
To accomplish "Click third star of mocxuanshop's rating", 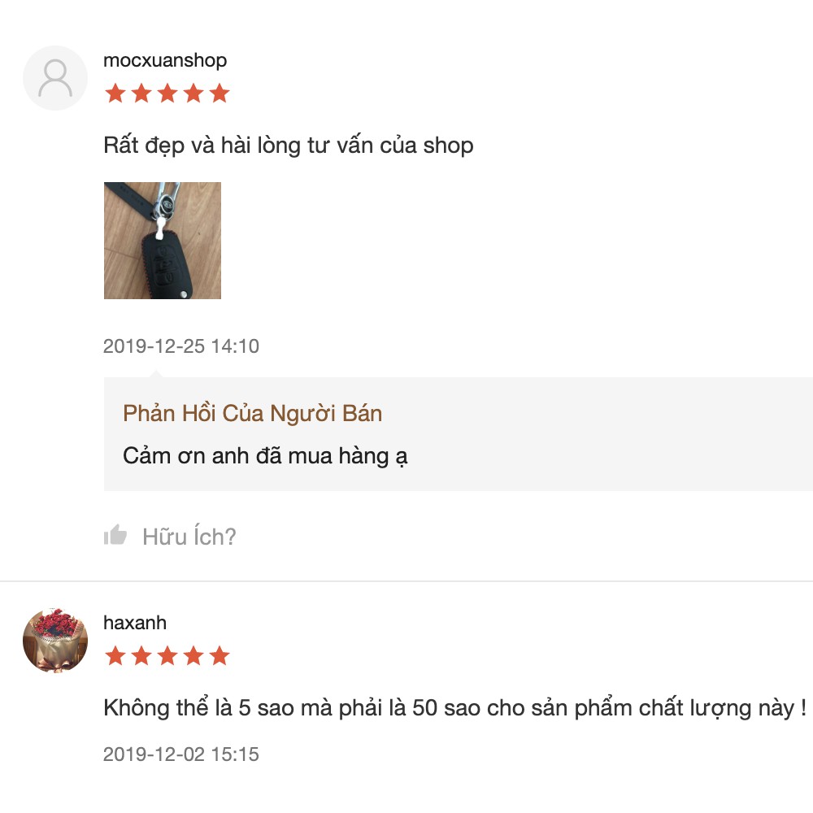I will [167, 93].
